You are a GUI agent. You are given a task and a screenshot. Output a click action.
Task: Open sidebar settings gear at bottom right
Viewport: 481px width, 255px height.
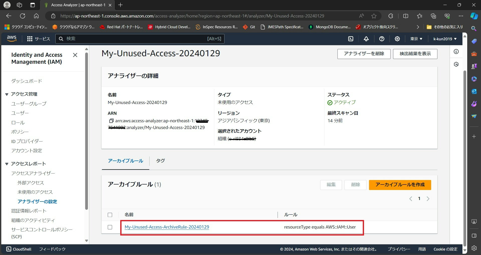coord(474,248)
